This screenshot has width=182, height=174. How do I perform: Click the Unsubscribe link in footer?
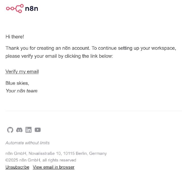pos(17,167)
